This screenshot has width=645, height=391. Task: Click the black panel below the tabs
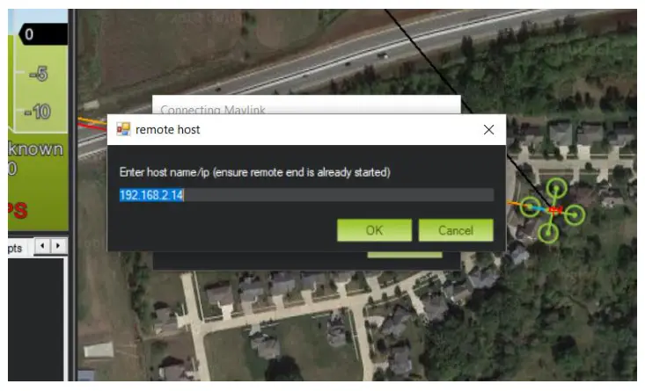[x=36, y=320]
